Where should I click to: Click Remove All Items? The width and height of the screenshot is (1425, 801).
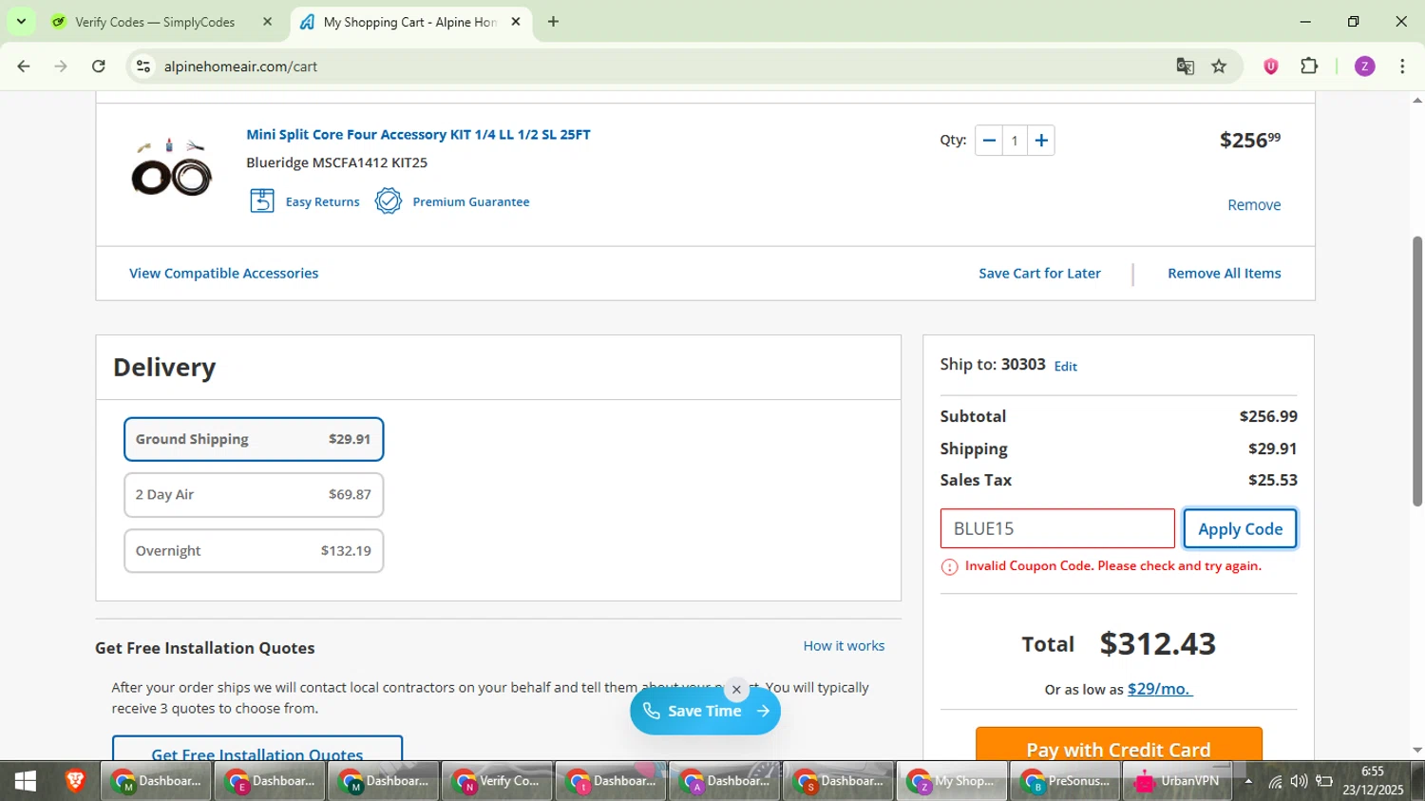click(1224, 274)
